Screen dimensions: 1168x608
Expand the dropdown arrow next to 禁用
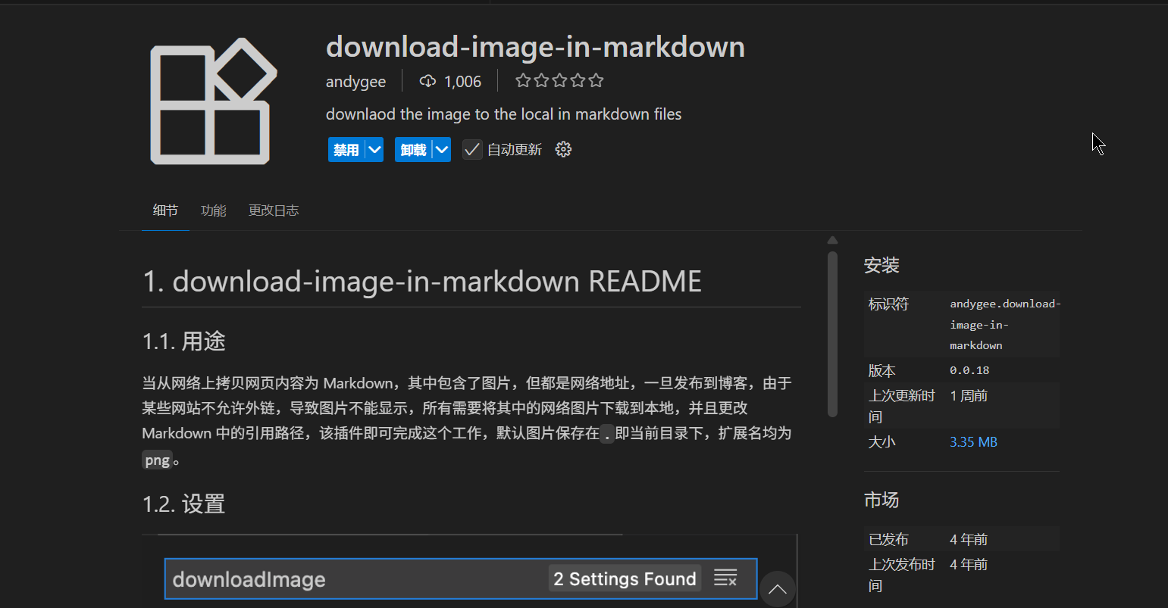374,149
